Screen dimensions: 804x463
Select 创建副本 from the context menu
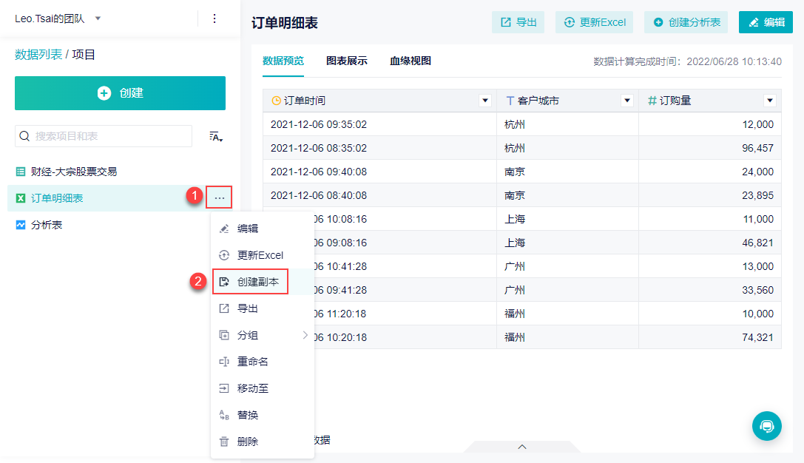257,282
